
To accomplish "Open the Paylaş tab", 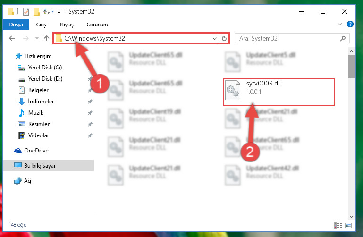I will click(x=67, y=25).
